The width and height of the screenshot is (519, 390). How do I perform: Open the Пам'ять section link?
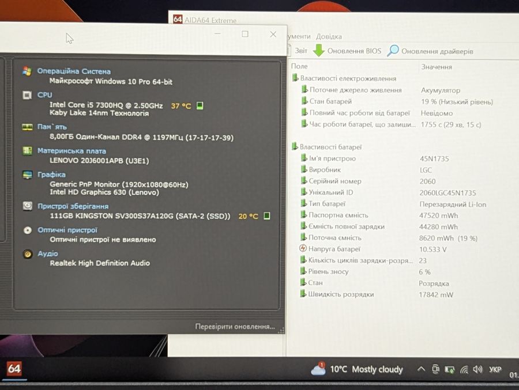click(52, 127)
